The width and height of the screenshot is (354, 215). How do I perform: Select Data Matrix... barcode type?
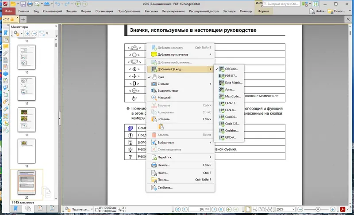tap(229, 83)
